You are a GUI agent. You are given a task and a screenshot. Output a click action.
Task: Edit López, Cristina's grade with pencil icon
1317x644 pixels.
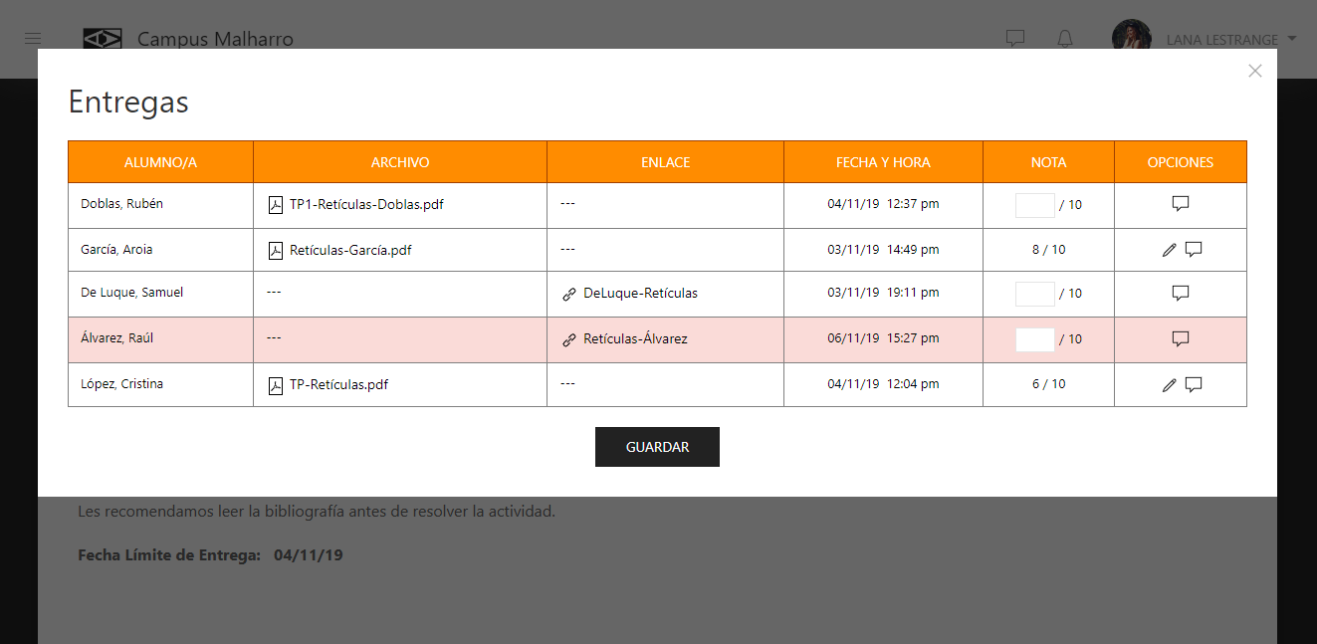click(1169, 385)
